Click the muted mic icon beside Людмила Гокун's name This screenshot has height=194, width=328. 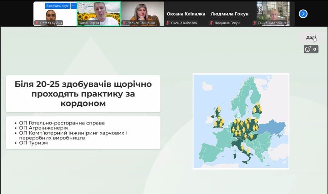click(211, 23)
